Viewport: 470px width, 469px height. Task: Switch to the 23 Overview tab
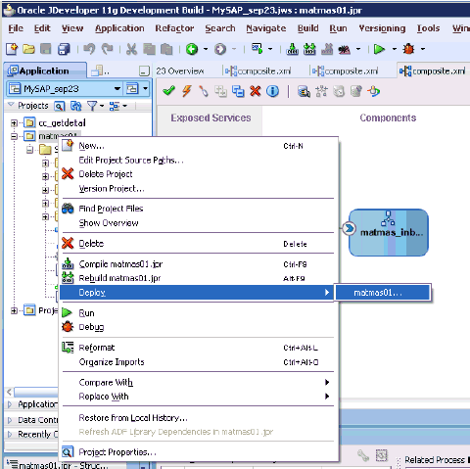coord(180,71)
